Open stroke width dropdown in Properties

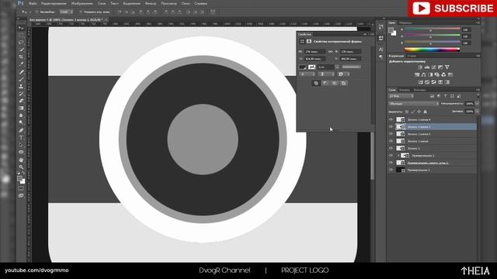point(337,67)
